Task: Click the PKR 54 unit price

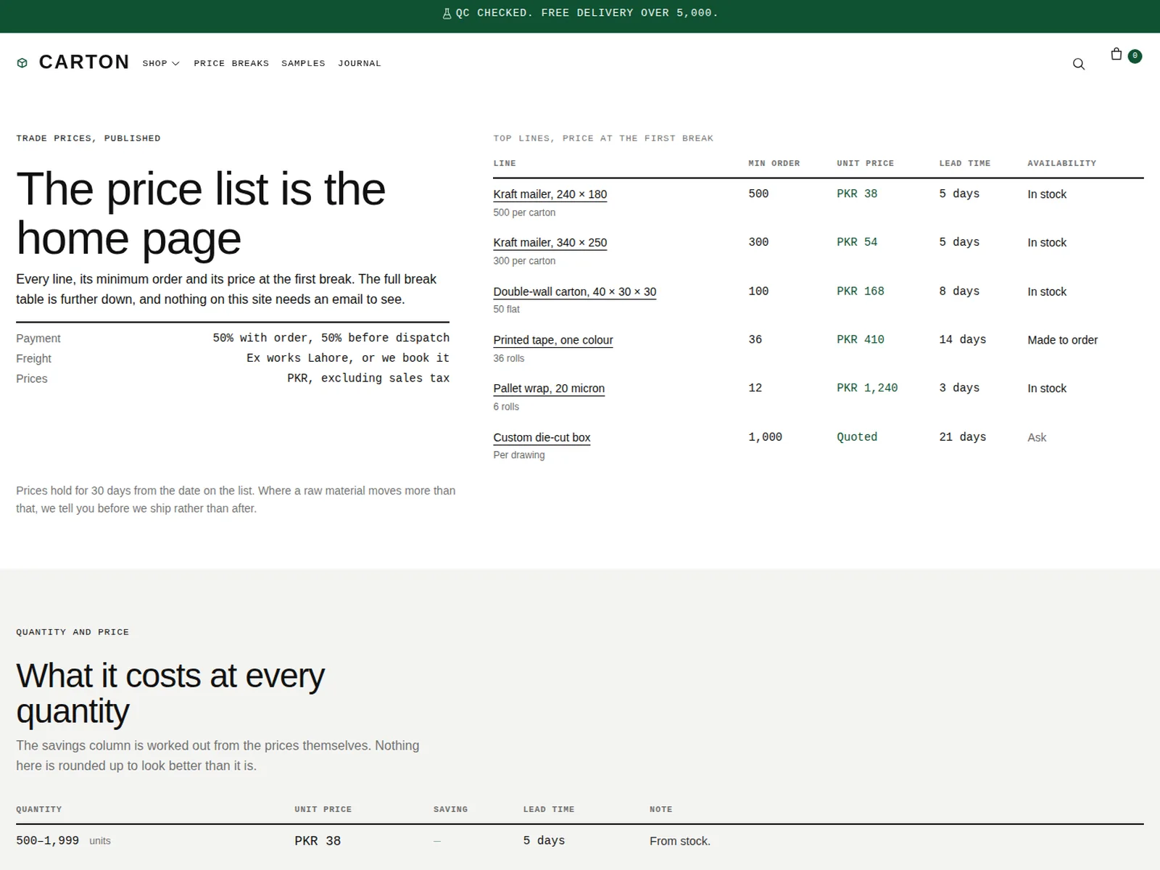Action: (x=857, y=242)
